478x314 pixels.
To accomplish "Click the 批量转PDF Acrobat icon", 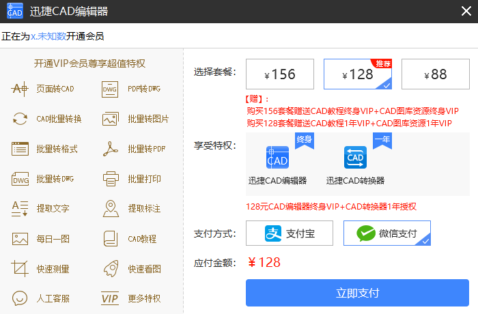I will (110, 149).
